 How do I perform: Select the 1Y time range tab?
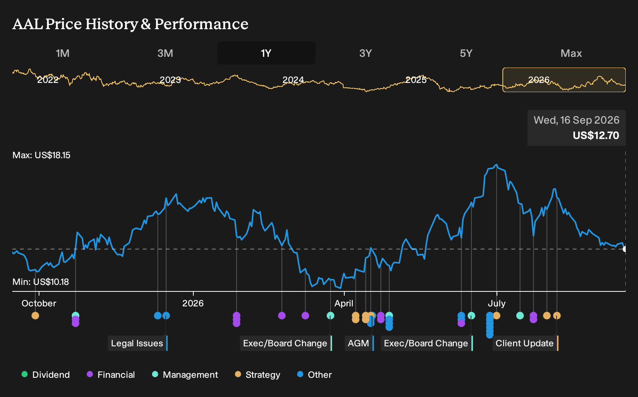[266, 53]
